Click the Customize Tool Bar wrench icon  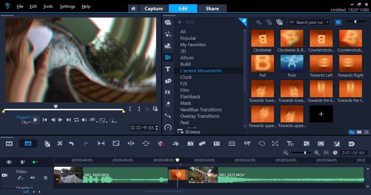[x=60, y=143]
